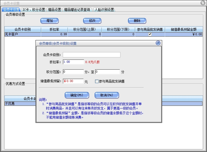Click the 增加 button
Image resolution: width=207 pixels, height=152 pixels.
pos(49,21)
